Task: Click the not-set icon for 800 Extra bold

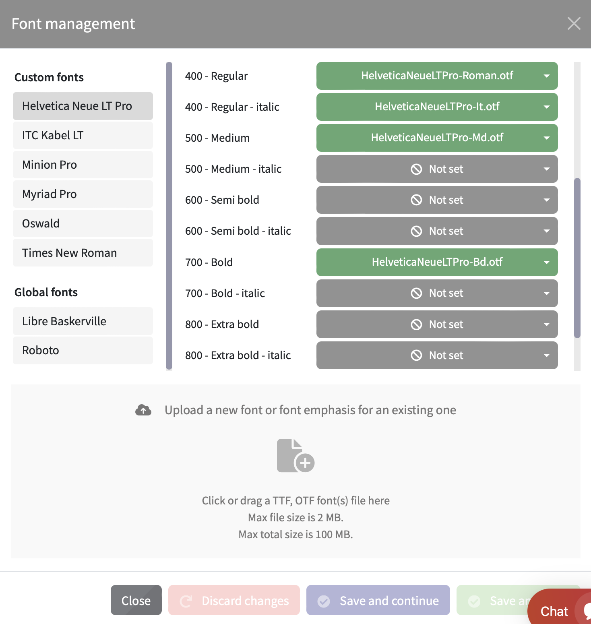Action: (x=416, y=324)
